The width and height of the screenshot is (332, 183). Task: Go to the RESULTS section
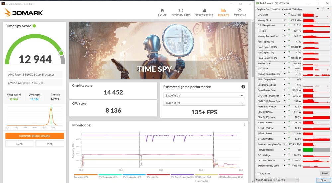pos(223,13)
